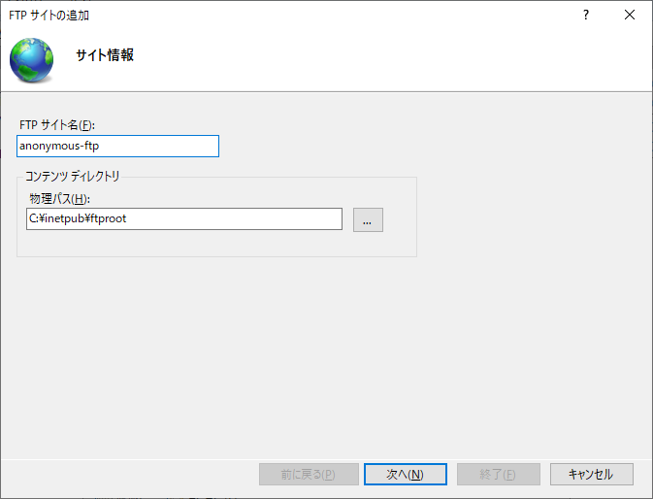Click the コンテンツ ディレクトリ group title
This screenshot has width=653, height=499.
click(x=72, y=177)
